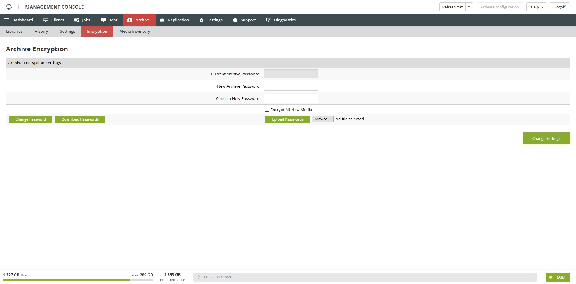Click the Dashboard icon in navigation
576x284 pixels.
[x=7, y=20]
